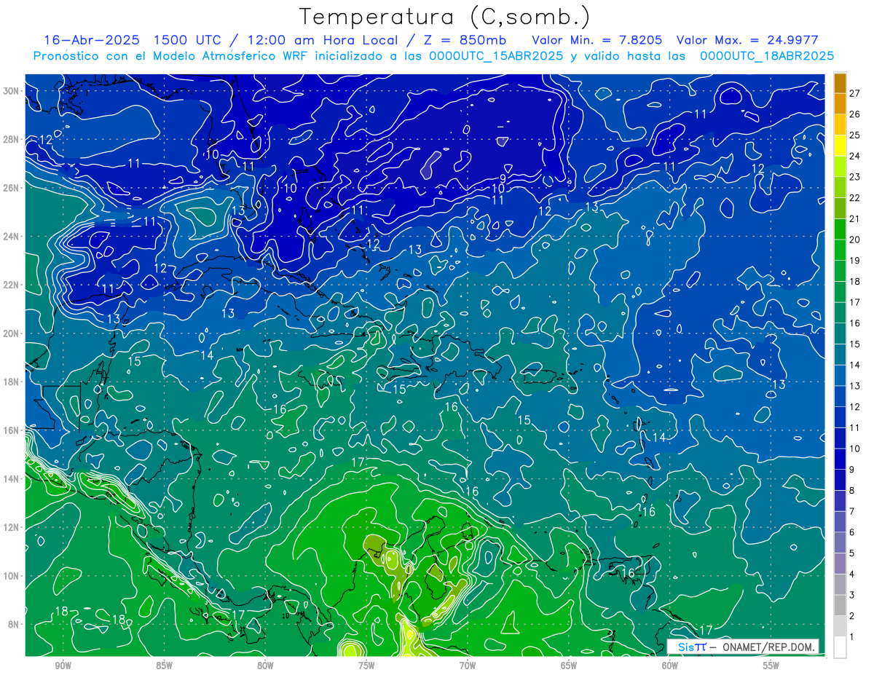
Task: Click the 20N latitude axis label
Action: [x=12, y=333]
